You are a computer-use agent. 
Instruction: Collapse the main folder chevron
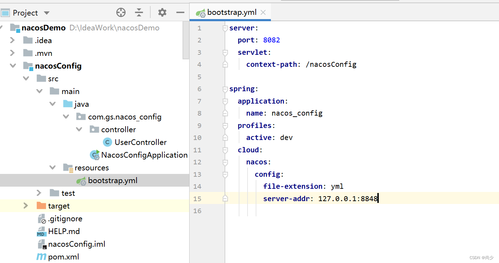coord(40,91)
